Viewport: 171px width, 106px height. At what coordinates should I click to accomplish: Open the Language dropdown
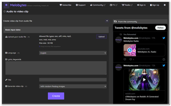pyautogui.click(x=73, y=53)
